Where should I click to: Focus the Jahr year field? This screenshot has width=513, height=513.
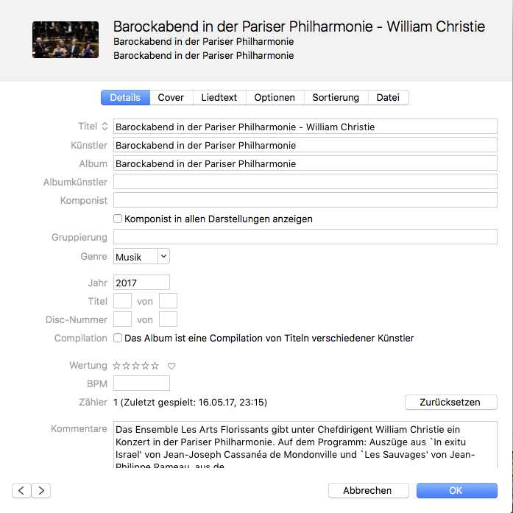[x=141, y=282]
